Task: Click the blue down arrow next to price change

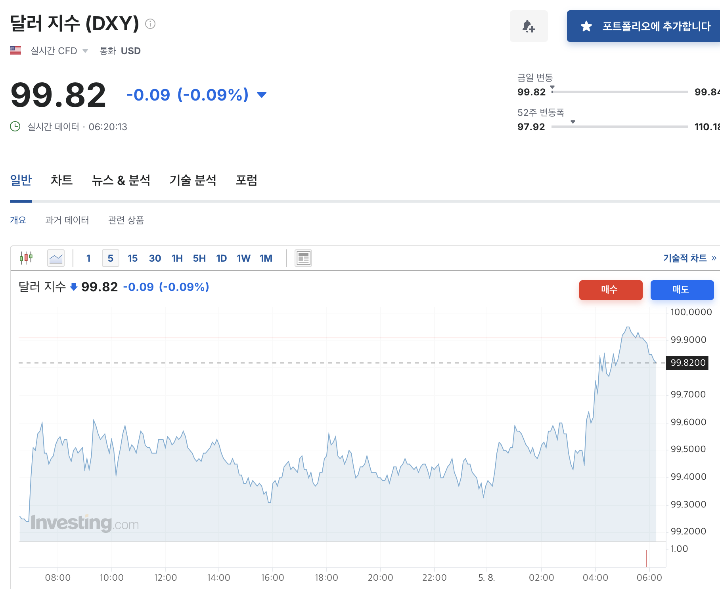Action: [x=262, y=95]
